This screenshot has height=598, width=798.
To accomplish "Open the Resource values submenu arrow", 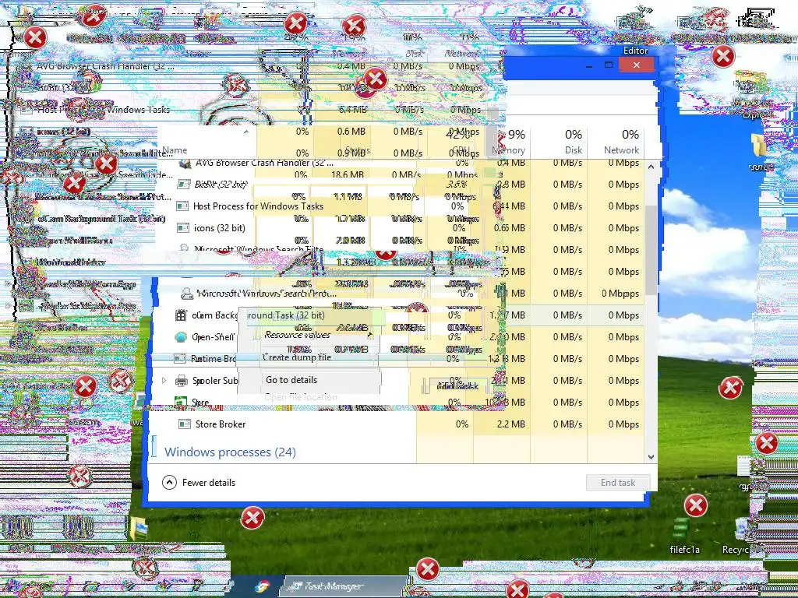I will [x=370, y=335].
